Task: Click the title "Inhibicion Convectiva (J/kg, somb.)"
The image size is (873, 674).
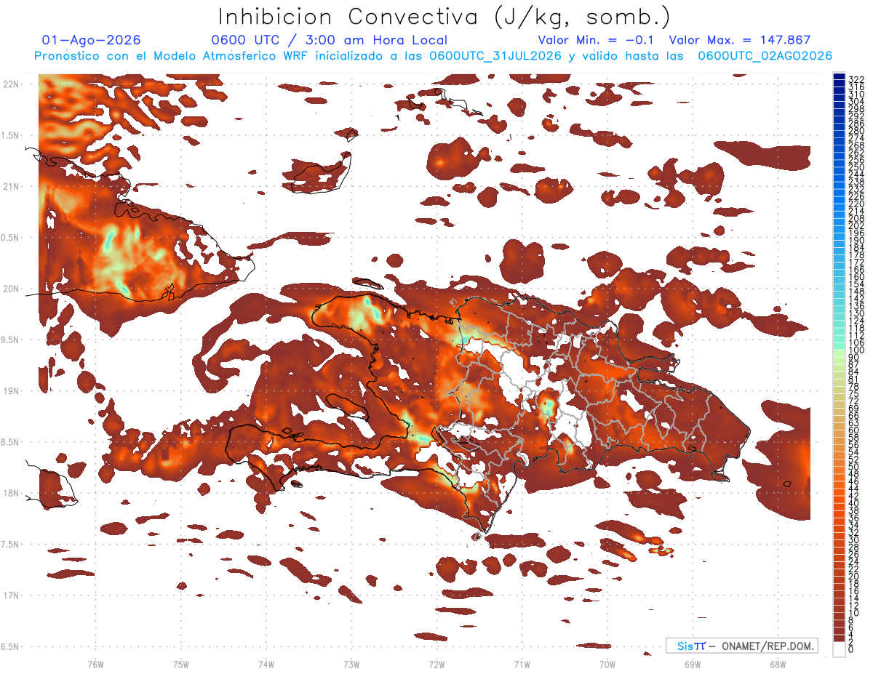Action: point(444,16)
